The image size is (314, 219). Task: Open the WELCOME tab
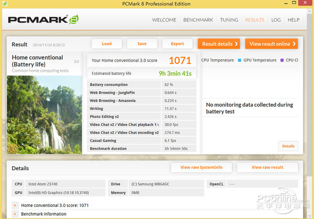pos(164,20)
